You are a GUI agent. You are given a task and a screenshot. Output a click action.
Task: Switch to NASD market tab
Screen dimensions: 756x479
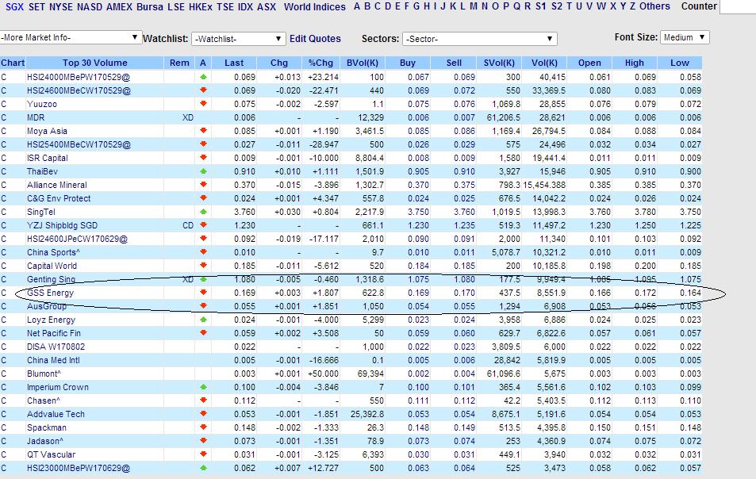pyautogui.click(x=90, y=7)
